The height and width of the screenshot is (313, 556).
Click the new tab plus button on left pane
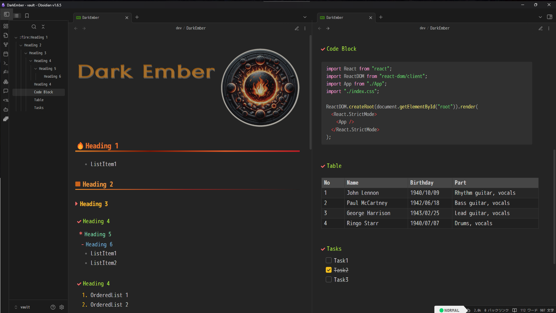137,17
